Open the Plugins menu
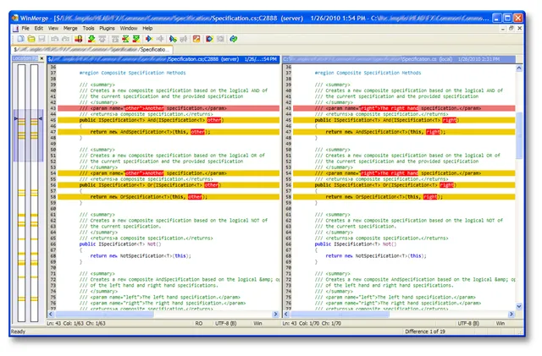The image size is (542, 356). [x=107, y=28]
